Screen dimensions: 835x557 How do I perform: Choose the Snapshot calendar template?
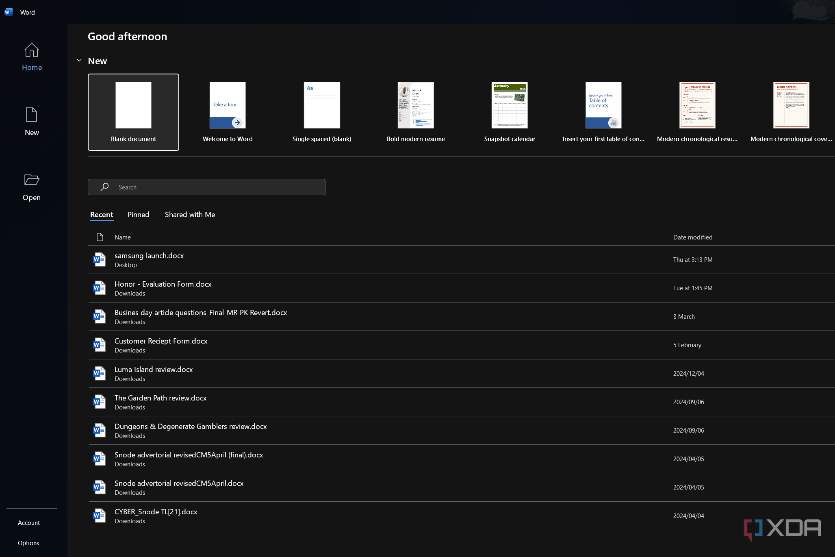[x=510, y=112]
